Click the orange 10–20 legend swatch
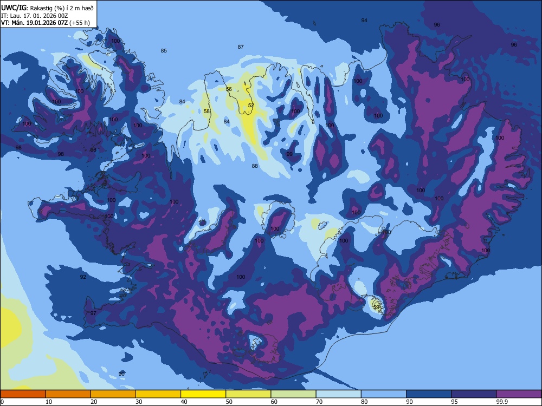The height and width of the screenshot is (406, 542). pos(68,394)
